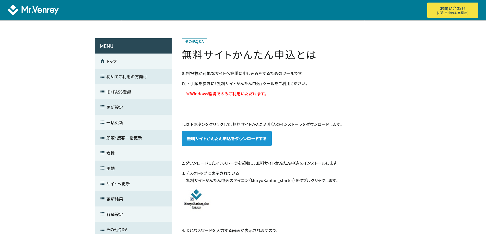Click the MENU header of sidebar
The width and height of the screenshot is (486, 234).
click(133, 46)
